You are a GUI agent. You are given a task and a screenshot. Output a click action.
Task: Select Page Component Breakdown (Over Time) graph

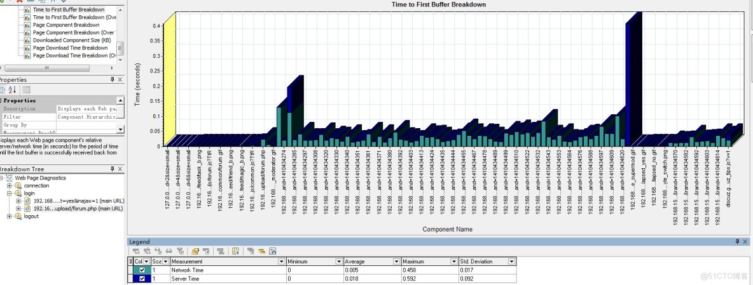tap(74, 32)
